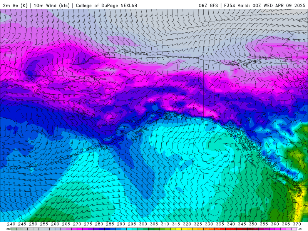Screen dimensions: 308x231
Task: Select the 285 scale number
Action: click(x=110, y=224)
